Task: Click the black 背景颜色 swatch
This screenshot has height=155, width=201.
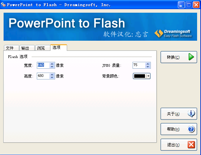Action: [139, 76]
